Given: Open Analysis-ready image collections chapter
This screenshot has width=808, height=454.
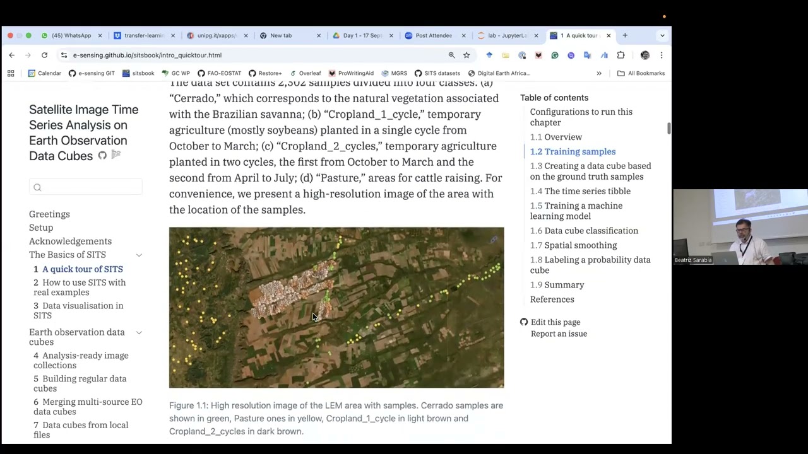Looking at the screenshot, I should coord(81,361).
